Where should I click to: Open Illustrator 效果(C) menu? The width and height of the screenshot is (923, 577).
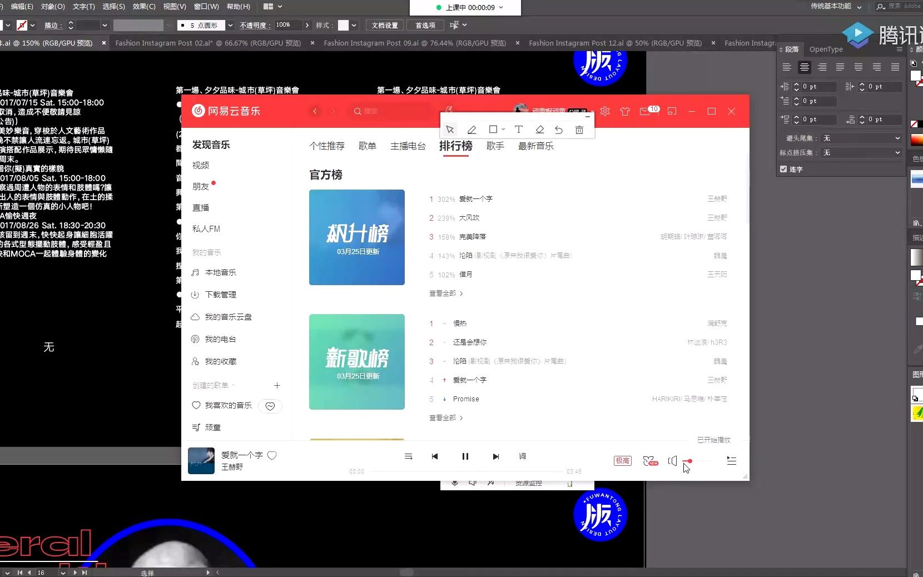pyautogui.click(x=144, y=7)
